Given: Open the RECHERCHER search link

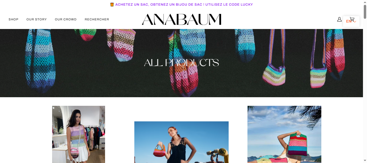Looking at the screenshot, I should pyautogui.click(x=97, y=19).
